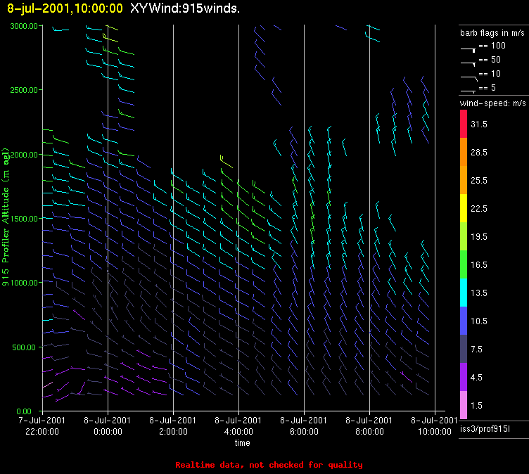Click the '3000.00' altitude axis label
The height and width of the screenshot is (474, 529).
click(x=24, y=26)
